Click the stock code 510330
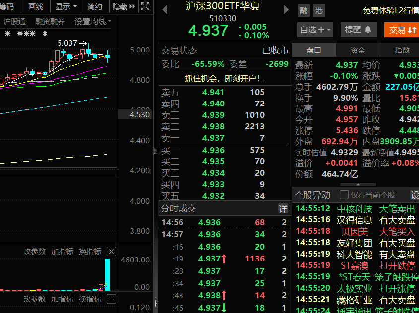 click(223, 18)
